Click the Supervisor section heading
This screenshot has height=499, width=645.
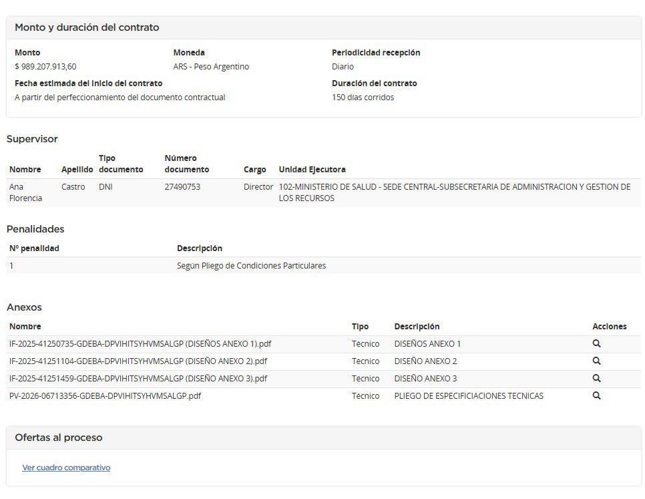(32, 139)
